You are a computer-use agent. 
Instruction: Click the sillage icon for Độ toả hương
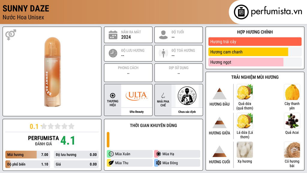tap(163, 53)
